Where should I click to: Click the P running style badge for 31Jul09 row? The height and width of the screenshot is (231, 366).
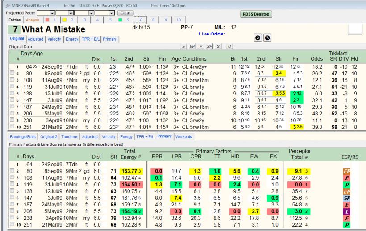[347, 185]
